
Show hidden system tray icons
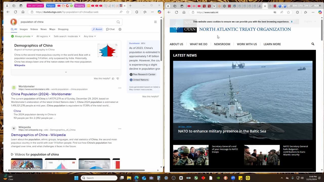282,178
